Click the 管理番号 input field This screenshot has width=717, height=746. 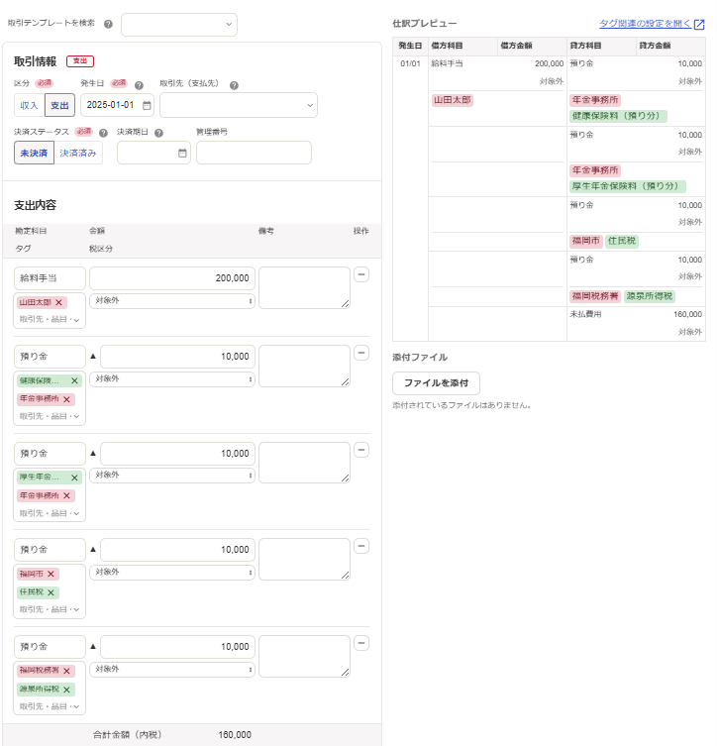[x=254, y=153]
